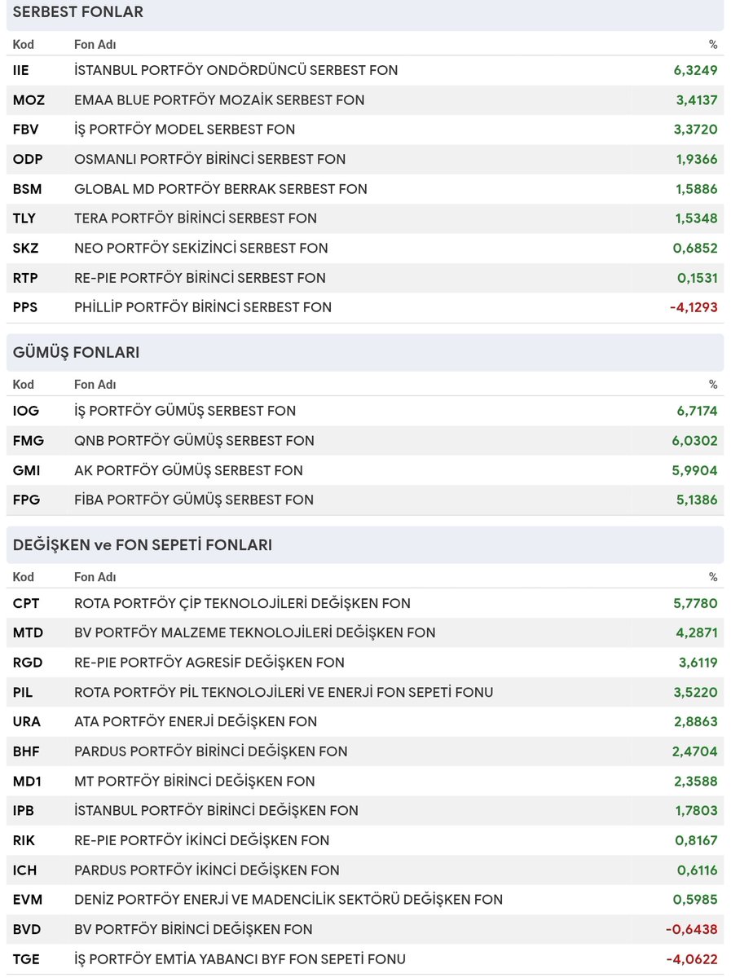Click the TGE fund code

25,959
